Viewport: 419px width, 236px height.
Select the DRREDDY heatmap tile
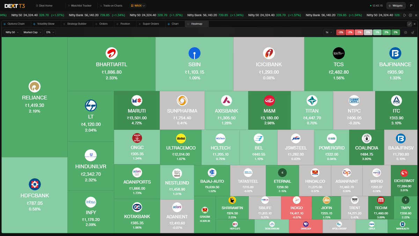tap(306, 226)
